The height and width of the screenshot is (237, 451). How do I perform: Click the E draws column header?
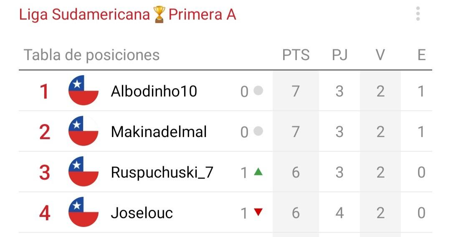point(421,55)
